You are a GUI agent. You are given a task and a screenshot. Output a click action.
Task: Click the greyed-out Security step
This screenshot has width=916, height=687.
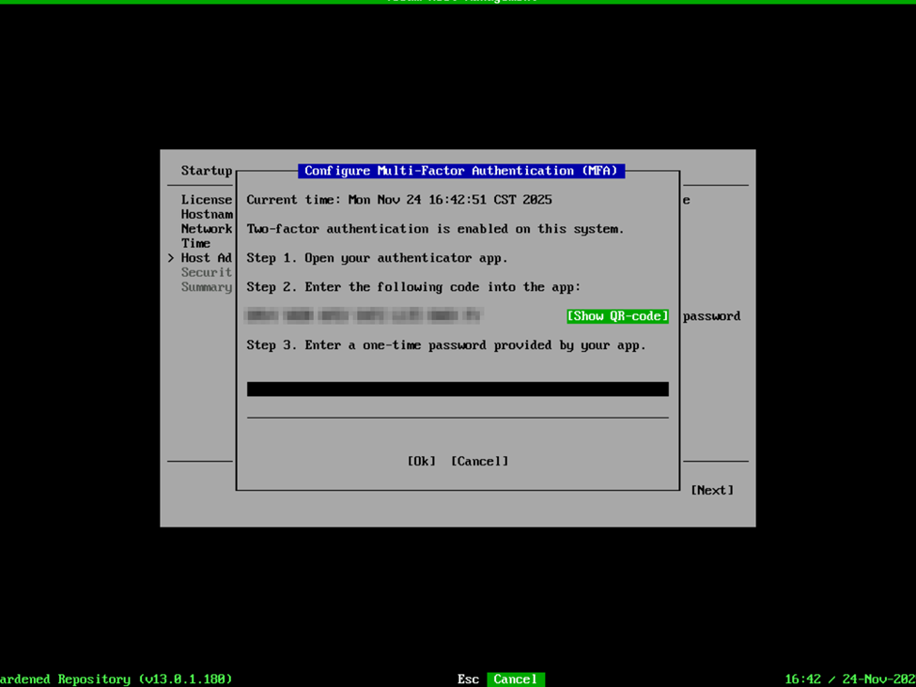click(206, 272)
